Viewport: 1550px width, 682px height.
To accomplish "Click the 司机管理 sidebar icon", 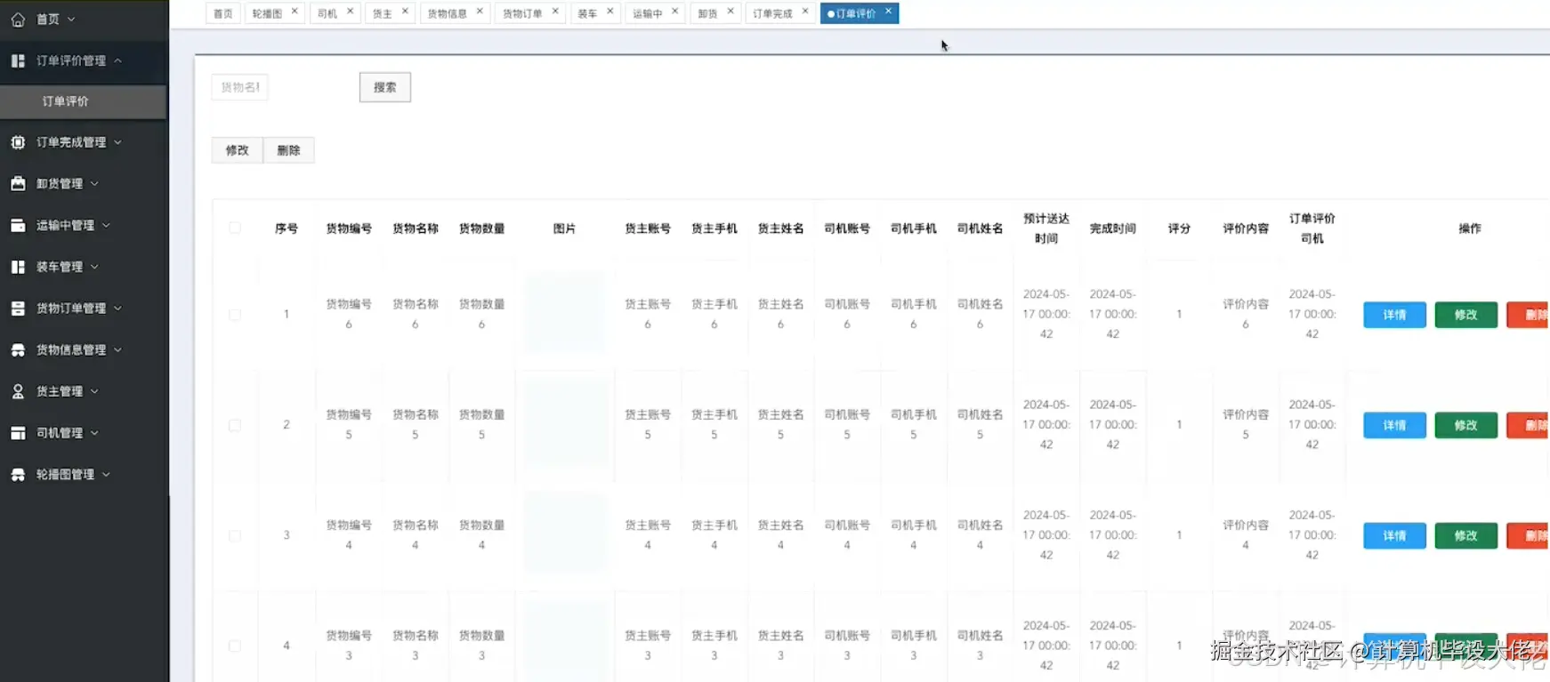I will click(x=18, y=433).
